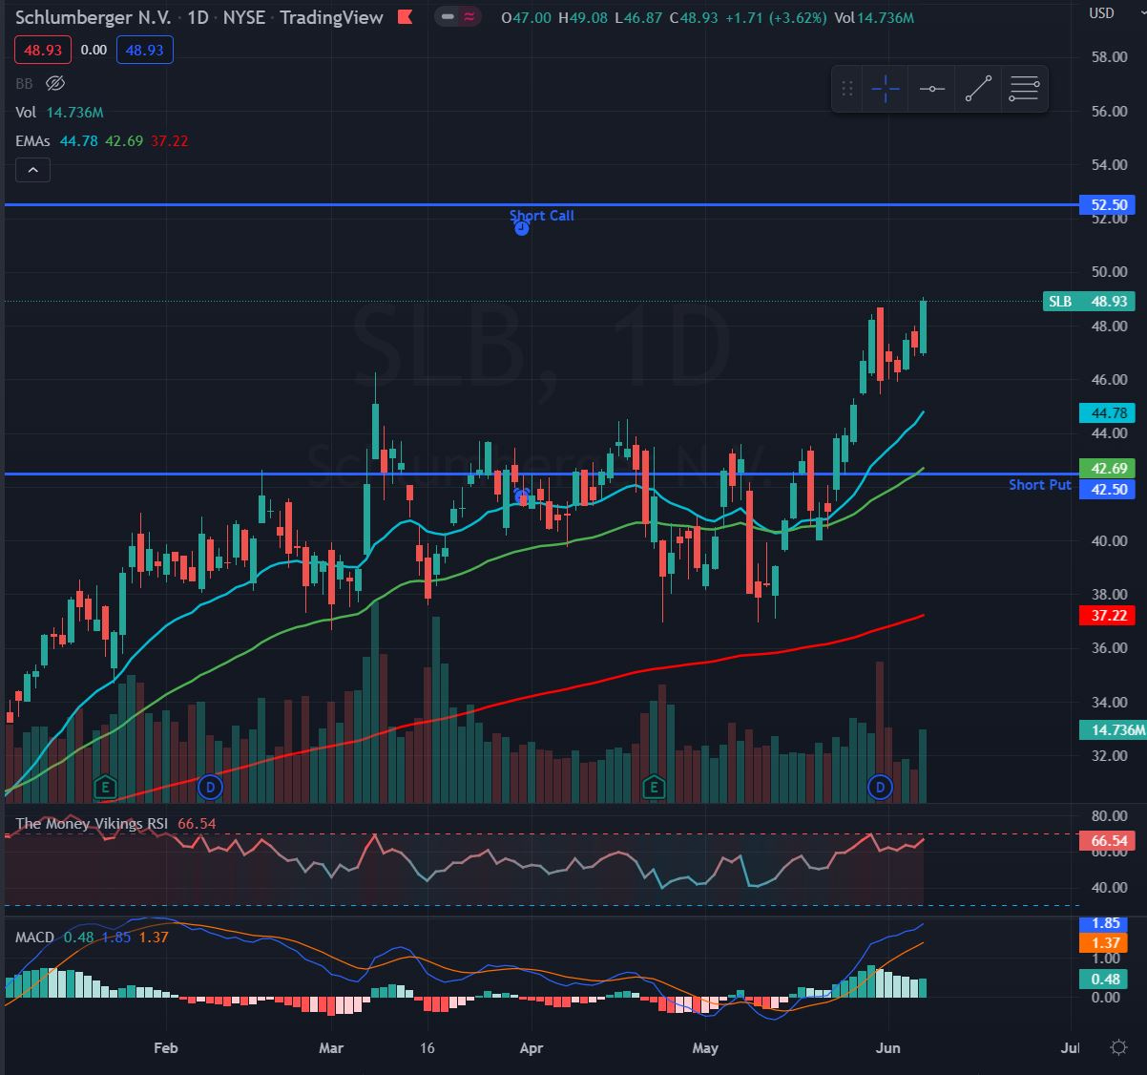This screenshot has height=1075, width=1147.
Task: Click the blue 1.85 MACD value tag
Action: click(1105, 923)
